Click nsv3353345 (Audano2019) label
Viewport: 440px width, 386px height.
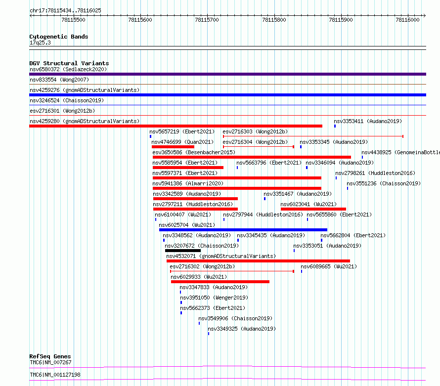[334, 142]
